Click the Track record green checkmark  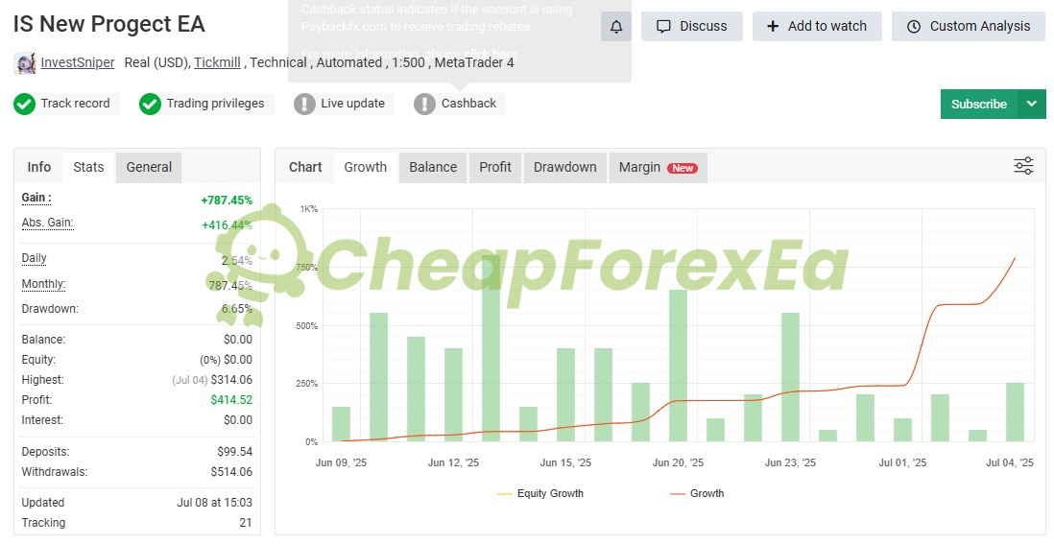tap(24, 104)
